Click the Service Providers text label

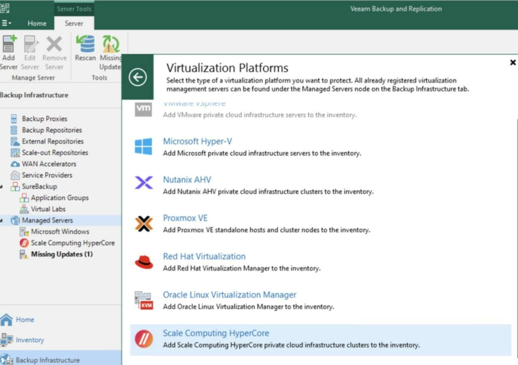pos(47,176)
